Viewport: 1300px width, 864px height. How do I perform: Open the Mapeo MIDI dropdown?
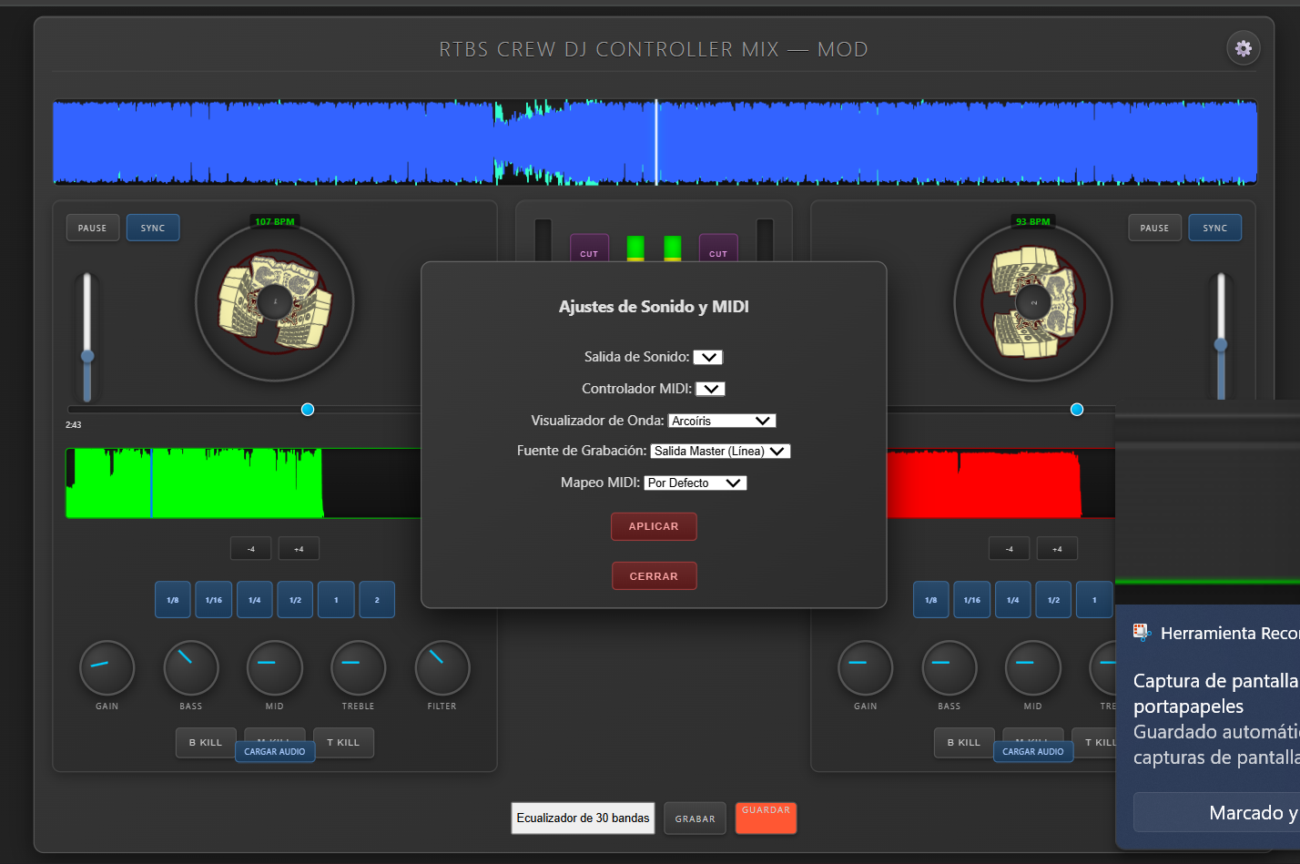pos(695,483)
